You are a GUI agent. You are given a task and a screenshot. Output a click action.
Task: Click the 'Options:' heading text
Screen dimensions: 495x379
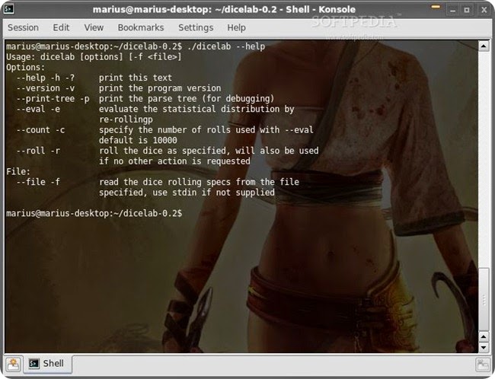tap(26, 67)
